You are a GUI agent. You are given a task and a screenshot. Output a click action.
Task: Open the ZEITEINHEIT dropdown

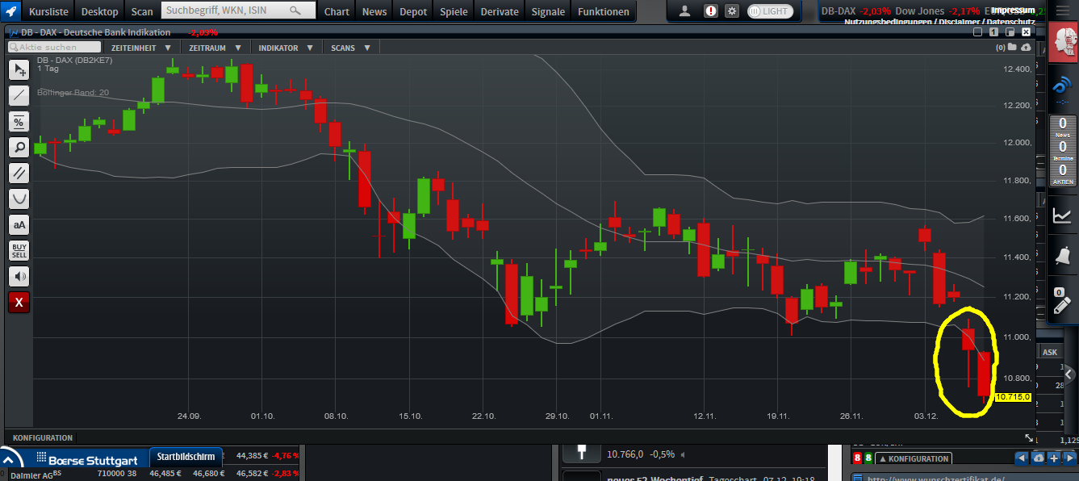click(142, 47)
